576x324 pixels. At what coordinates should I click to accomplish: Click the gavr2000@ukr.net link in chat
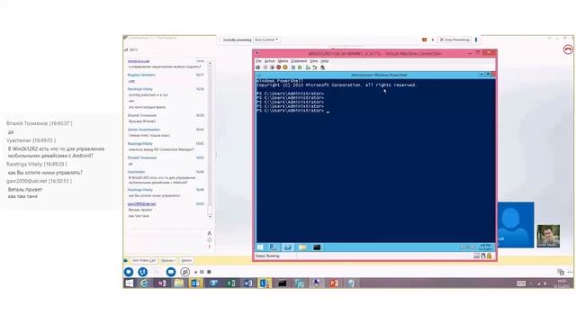(142, 204)
